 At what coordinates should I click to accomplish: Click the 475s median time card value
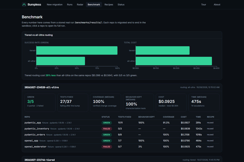click(x=196, y=102)
